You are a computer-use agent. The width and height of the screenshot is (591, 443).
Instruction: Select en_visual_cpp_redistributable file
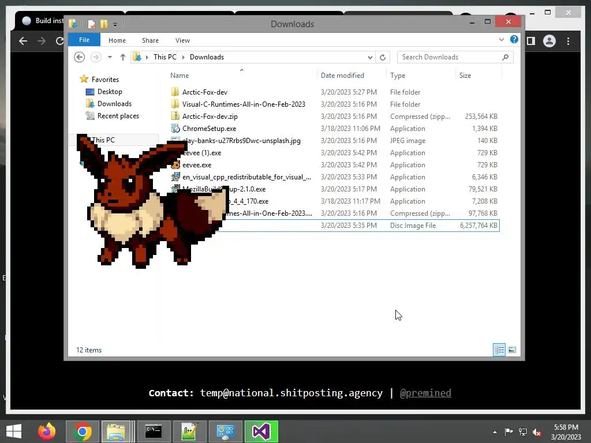pyautogui.click(x=246, y=177)
